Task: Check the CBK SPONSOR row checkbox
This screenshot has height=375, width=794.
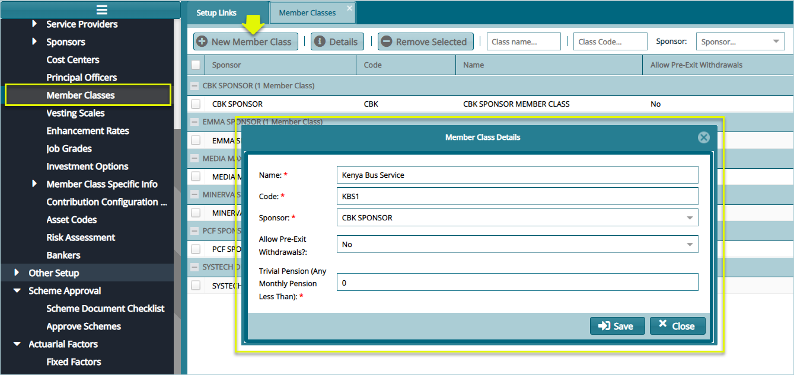Action: click(x=196, y=104)
